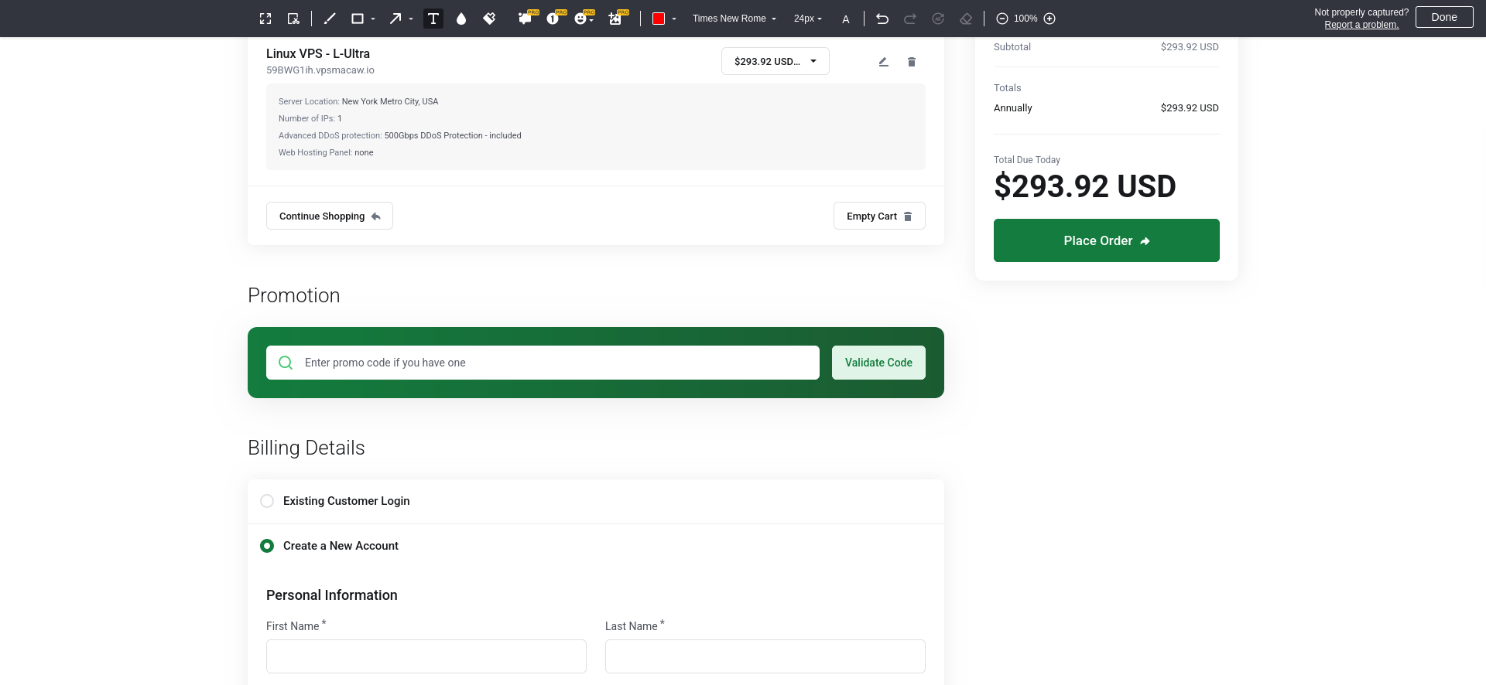Click the Linux VPS - L-Ultra title
This screenshot has width=1486, height=685.
[x=318, y=53]
